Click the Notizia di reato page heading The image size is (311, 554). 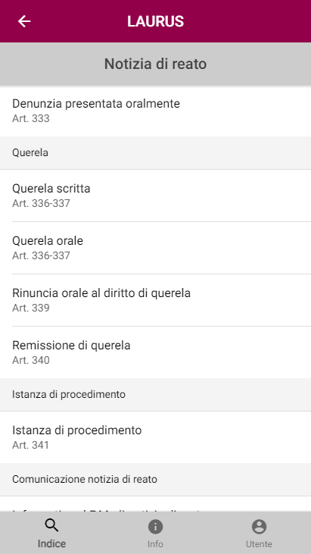[156, 64]
